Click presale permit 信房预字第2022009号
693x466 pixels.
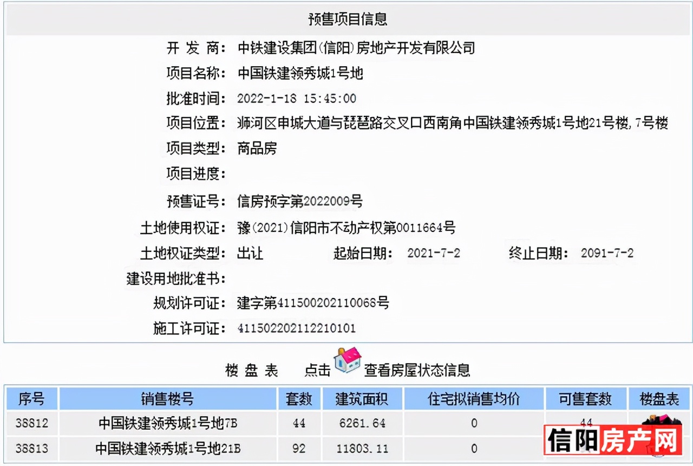tap(300, 202)
